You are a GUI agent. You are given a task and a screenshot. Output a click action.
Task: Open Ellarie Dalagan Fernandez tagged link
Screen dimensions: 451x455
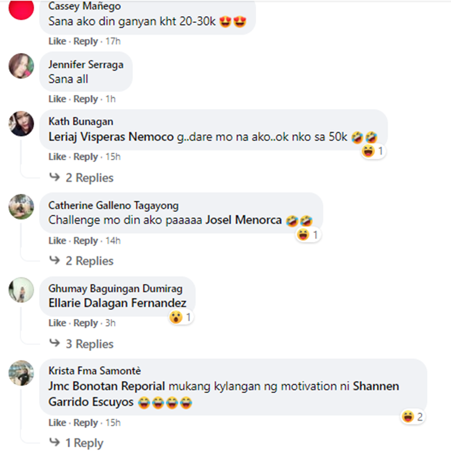click(x=117, y=303)
